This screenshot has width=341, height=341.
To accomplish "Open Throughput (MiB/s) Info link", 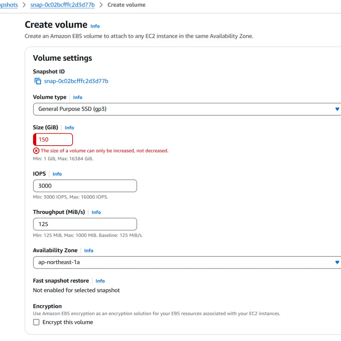I will coord(96,212).
